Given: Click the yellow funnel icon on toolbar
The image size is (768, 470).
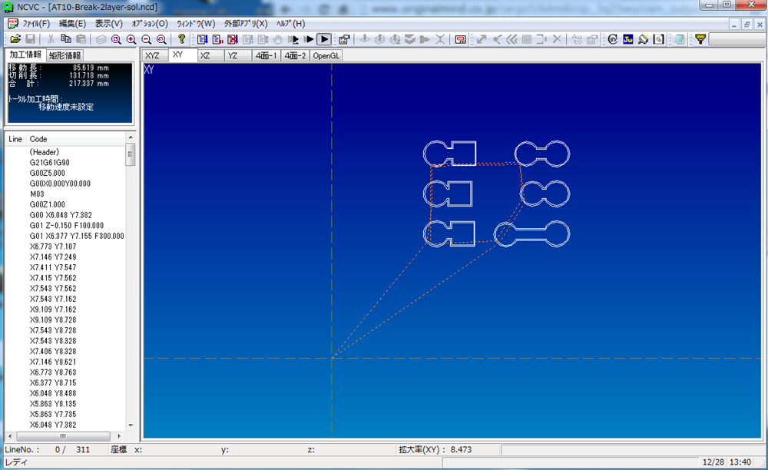Looking at the screenshot, I should [700, 38].
